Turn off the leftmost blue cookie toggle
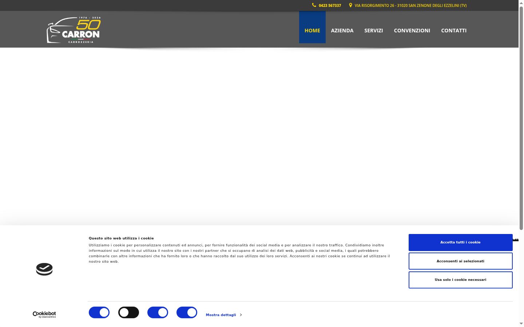This screenshot has height=327, width=524. coord(99,312)
